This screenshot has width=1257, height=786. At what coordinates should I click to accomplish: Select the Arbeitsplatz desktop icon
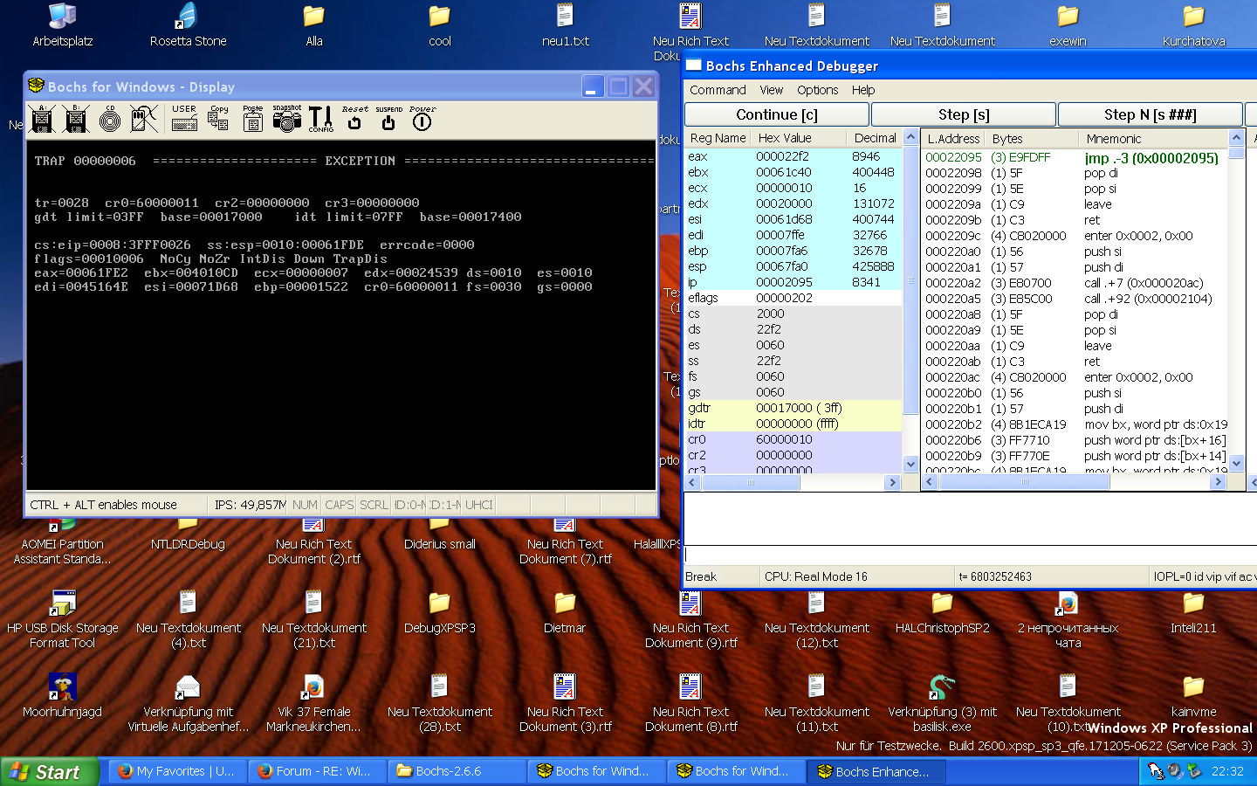click(x=63, y=25)
